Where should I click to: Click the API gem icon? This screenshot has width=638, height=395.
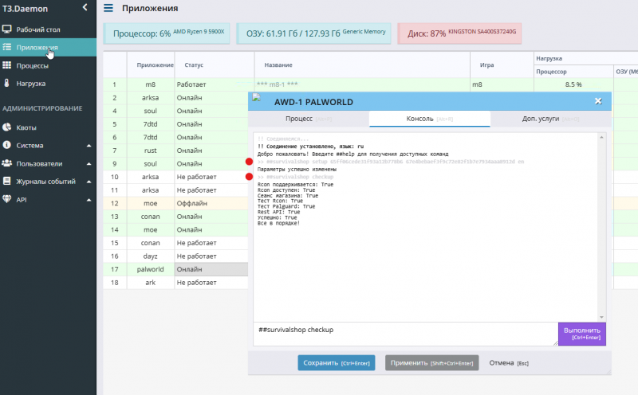6,199
